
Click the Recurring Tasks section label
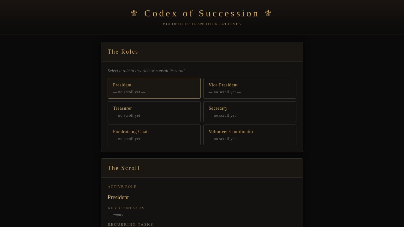(x=130, y=224)
